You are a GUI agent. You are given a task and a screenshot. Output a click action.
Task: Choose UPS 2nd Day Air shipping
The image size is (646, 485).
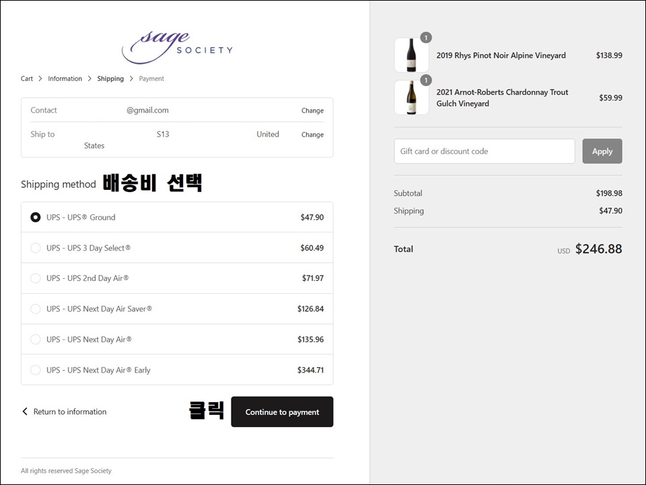click(x=36, y=278)
